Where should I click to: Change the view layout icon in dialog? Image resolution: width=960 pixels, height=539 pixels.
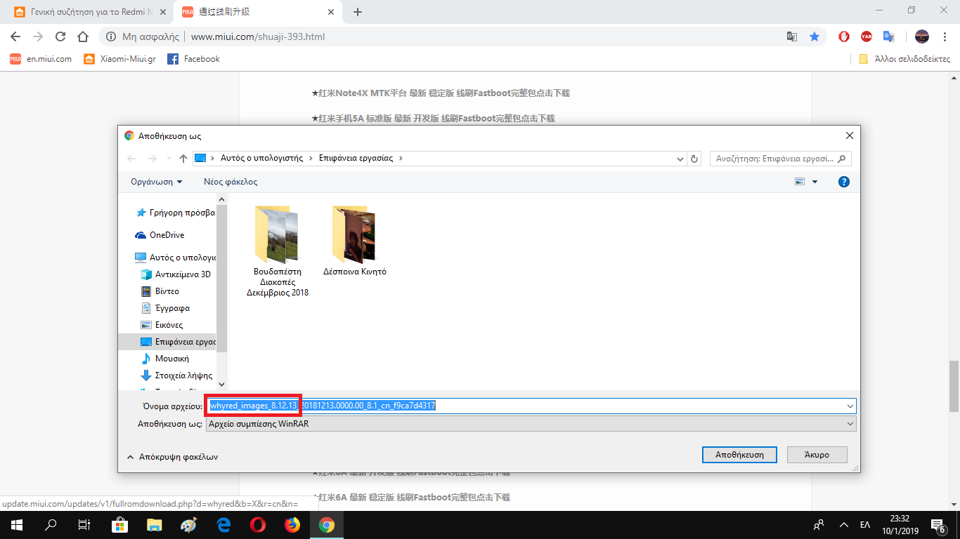click(x=800, y=182)
